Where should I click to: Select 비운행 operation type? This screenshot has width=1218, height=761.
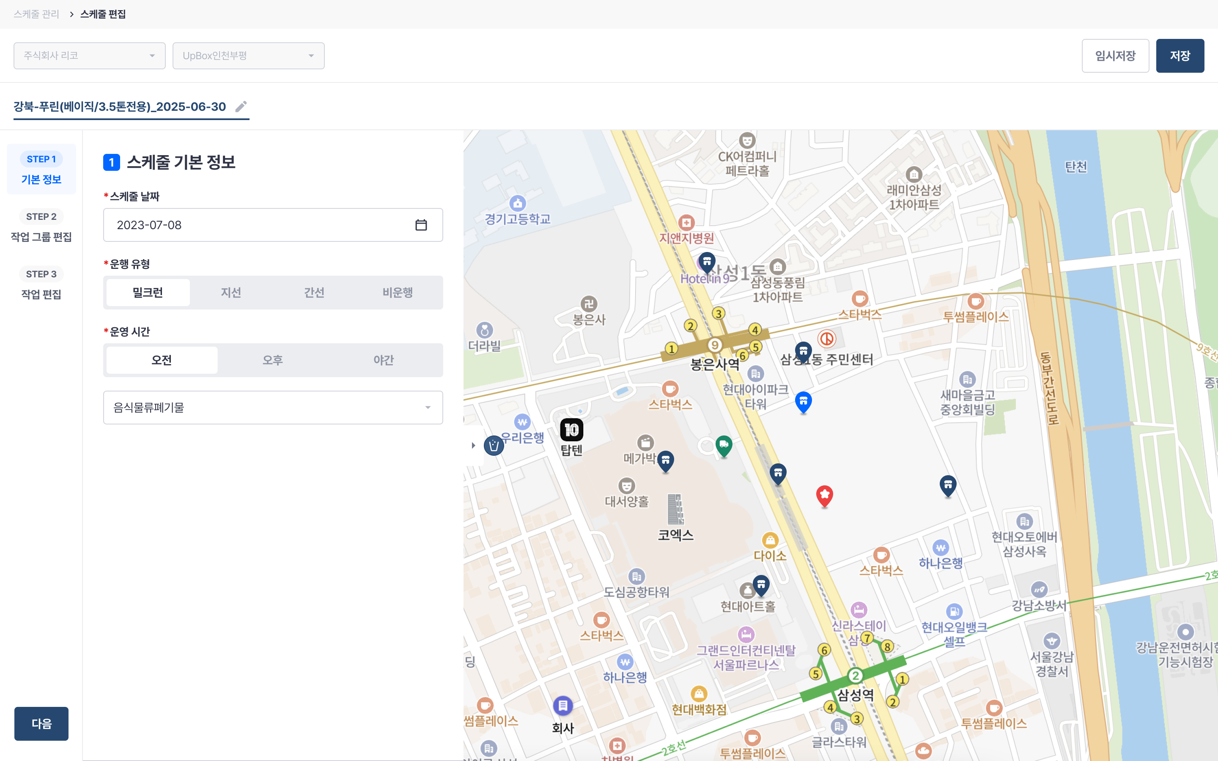[x=398, y=293]
